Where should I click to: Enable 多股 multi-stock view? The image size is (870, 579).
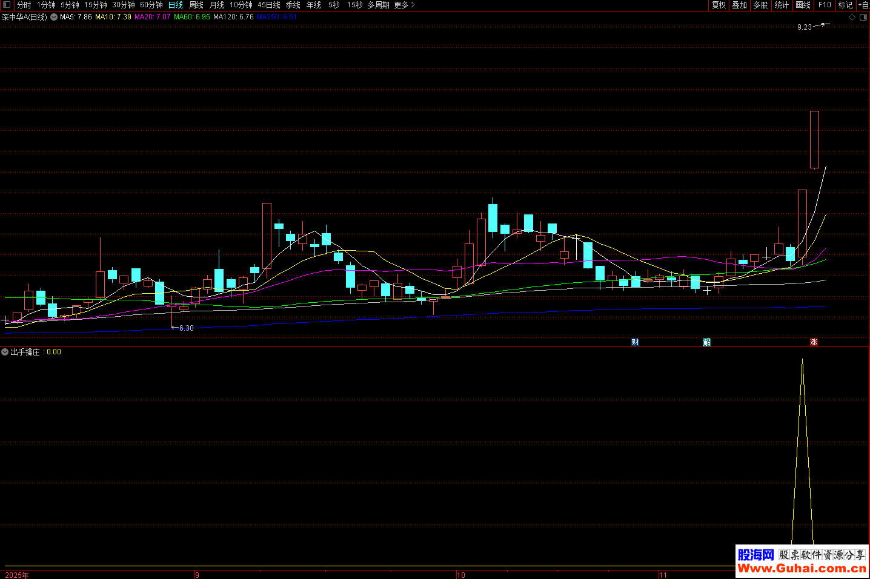click(x=760, y=5)
